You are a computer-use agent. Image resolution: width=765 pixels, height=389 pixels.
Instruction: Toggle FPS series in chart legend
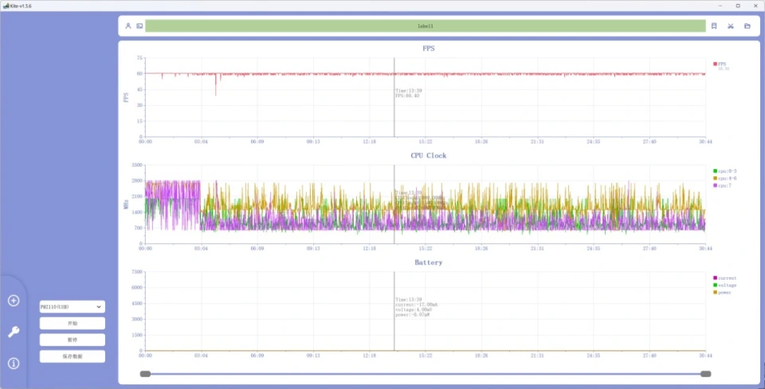coord(721,64)
